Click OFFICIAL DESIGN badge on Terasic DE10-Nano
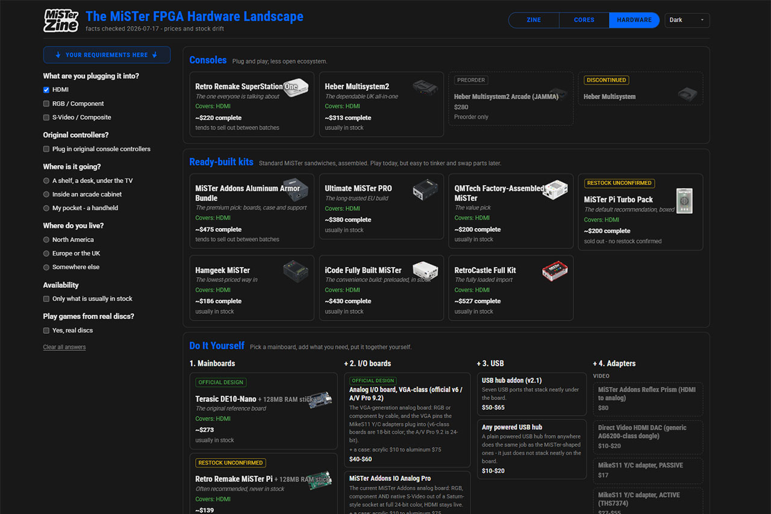Screen dimensions: 771x514 point(220,383)
